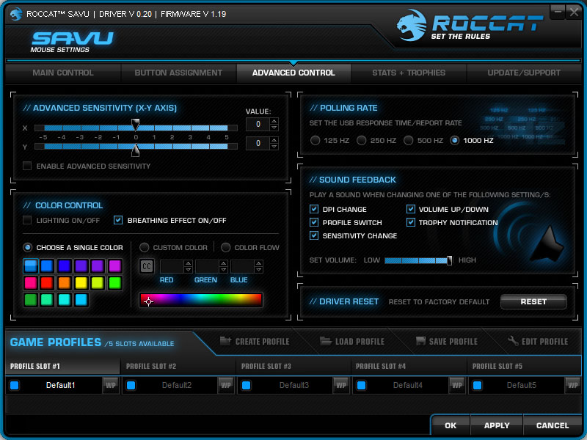Viewport: 587px width, 440px height.
Task: Click the custom color spectrum bar
Action: click(x=201, y=300)
